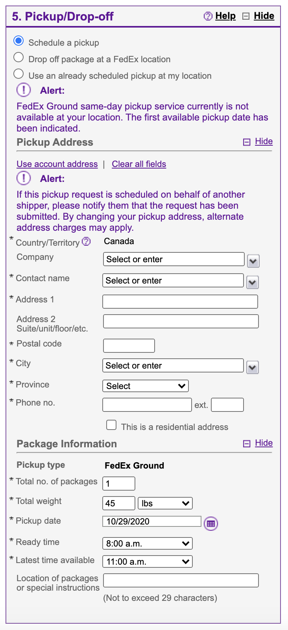Click minus icon beside Package Information Hide
The image size is (288, 630).
tap(247, 444)
